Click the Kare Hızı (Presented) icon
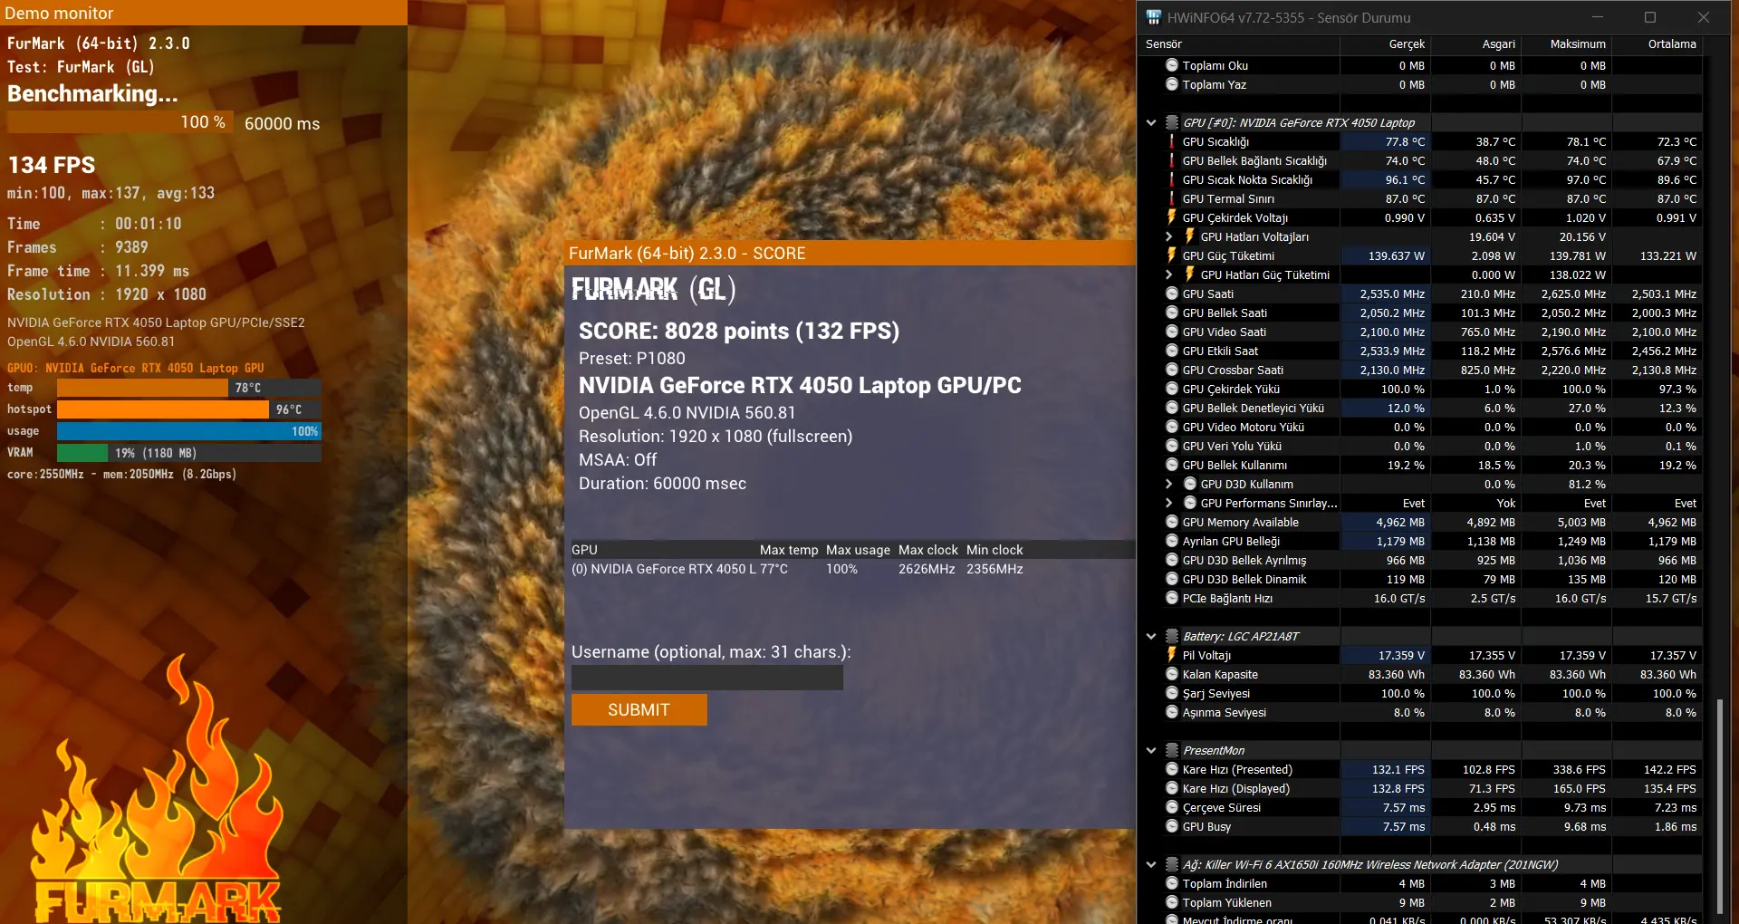 click(x=1172, y=770)
